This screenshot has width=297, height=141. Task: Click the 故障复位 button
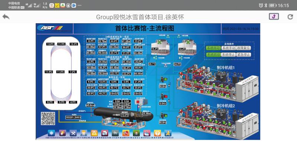(x=244, y=48)
